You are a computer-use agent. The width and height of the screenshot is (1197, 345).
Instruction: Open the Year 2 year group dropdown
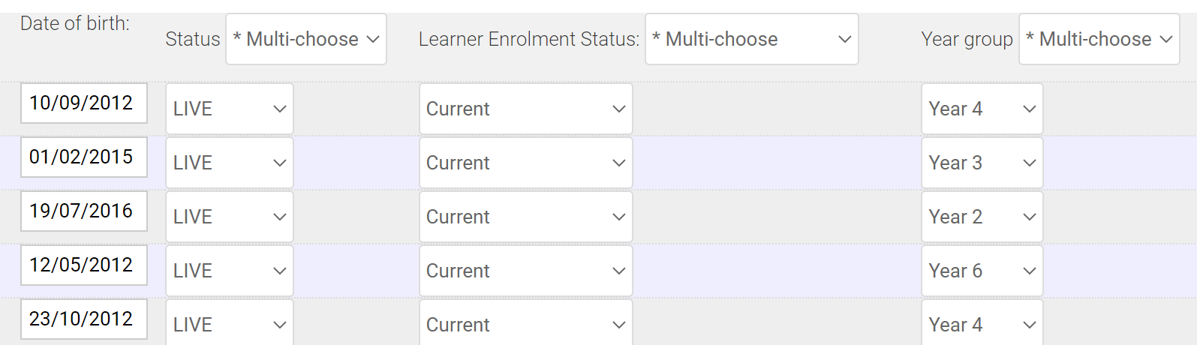tap(982, 217)
